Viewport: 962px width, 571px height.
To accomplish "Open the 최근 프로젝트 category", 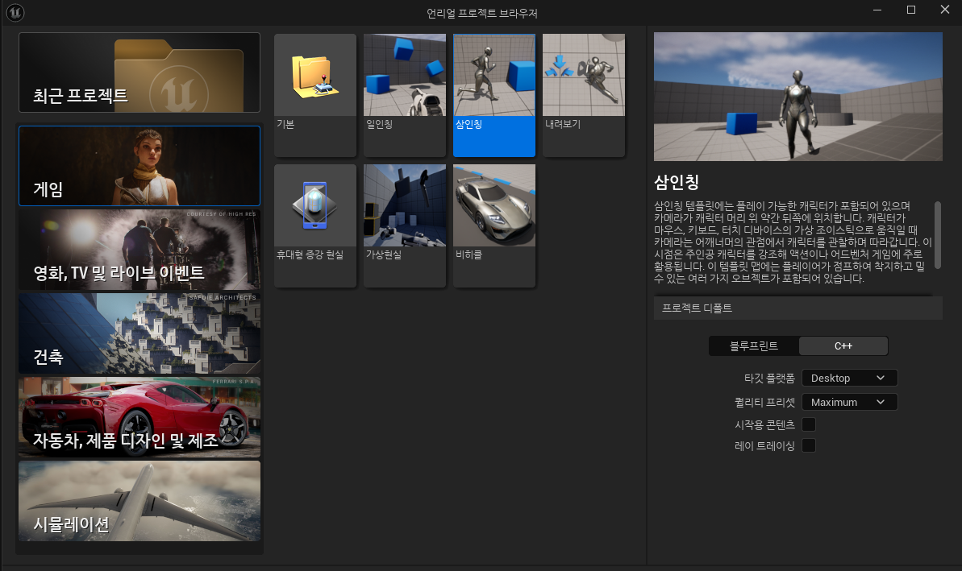I will pyautogui.click(x=140, y=72).
